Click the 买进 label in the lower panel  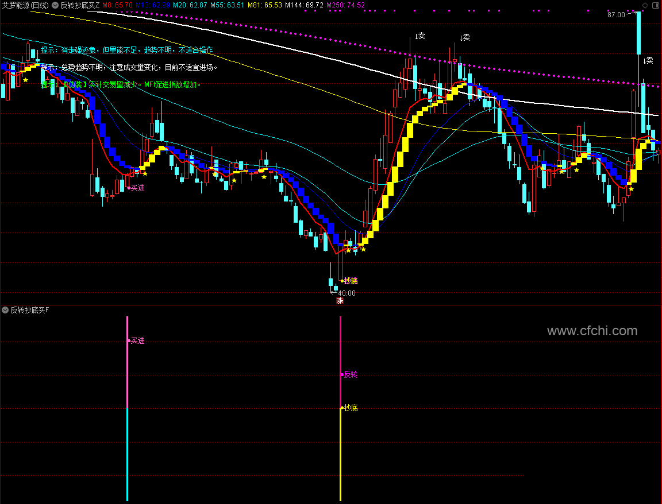(x=137, y=341)
